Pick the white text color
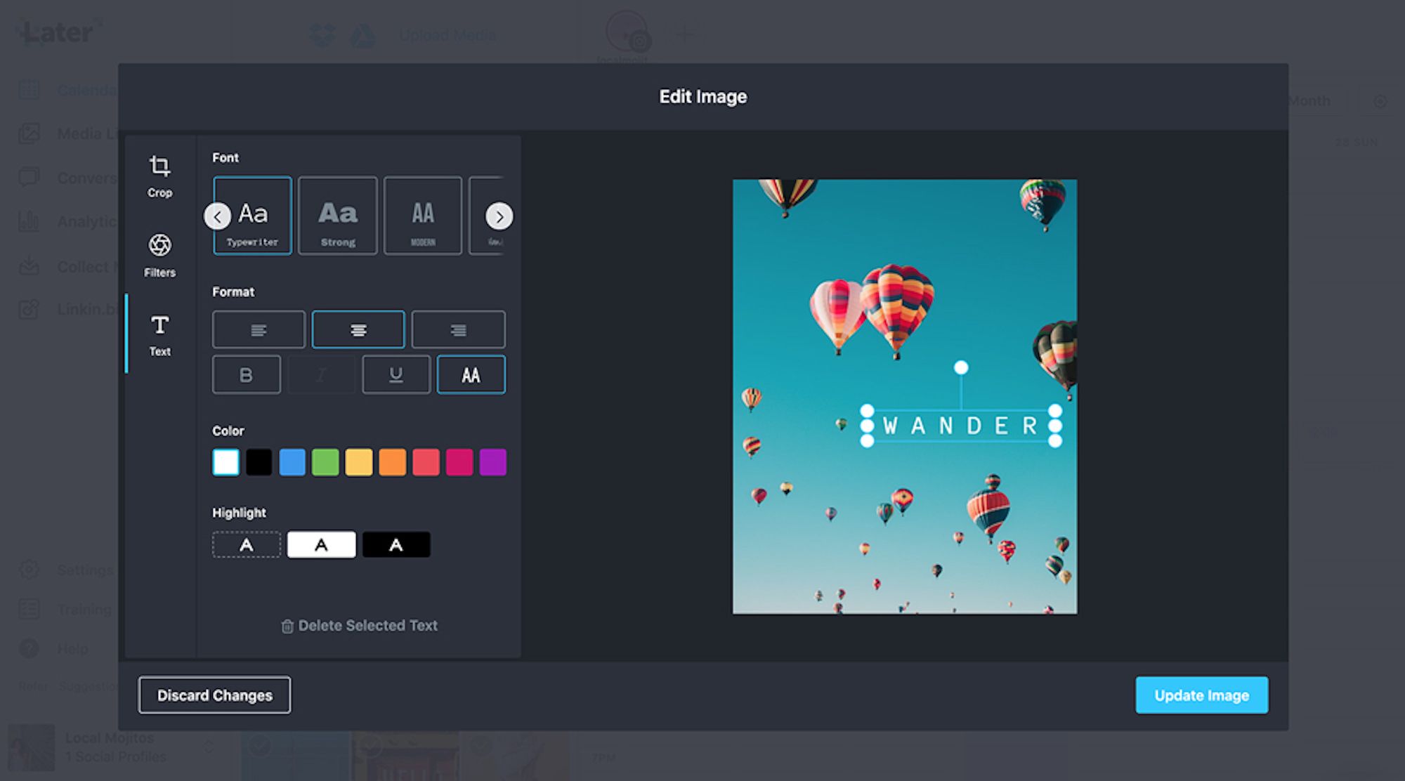1405x781 pixels. [x=226, y=462]
